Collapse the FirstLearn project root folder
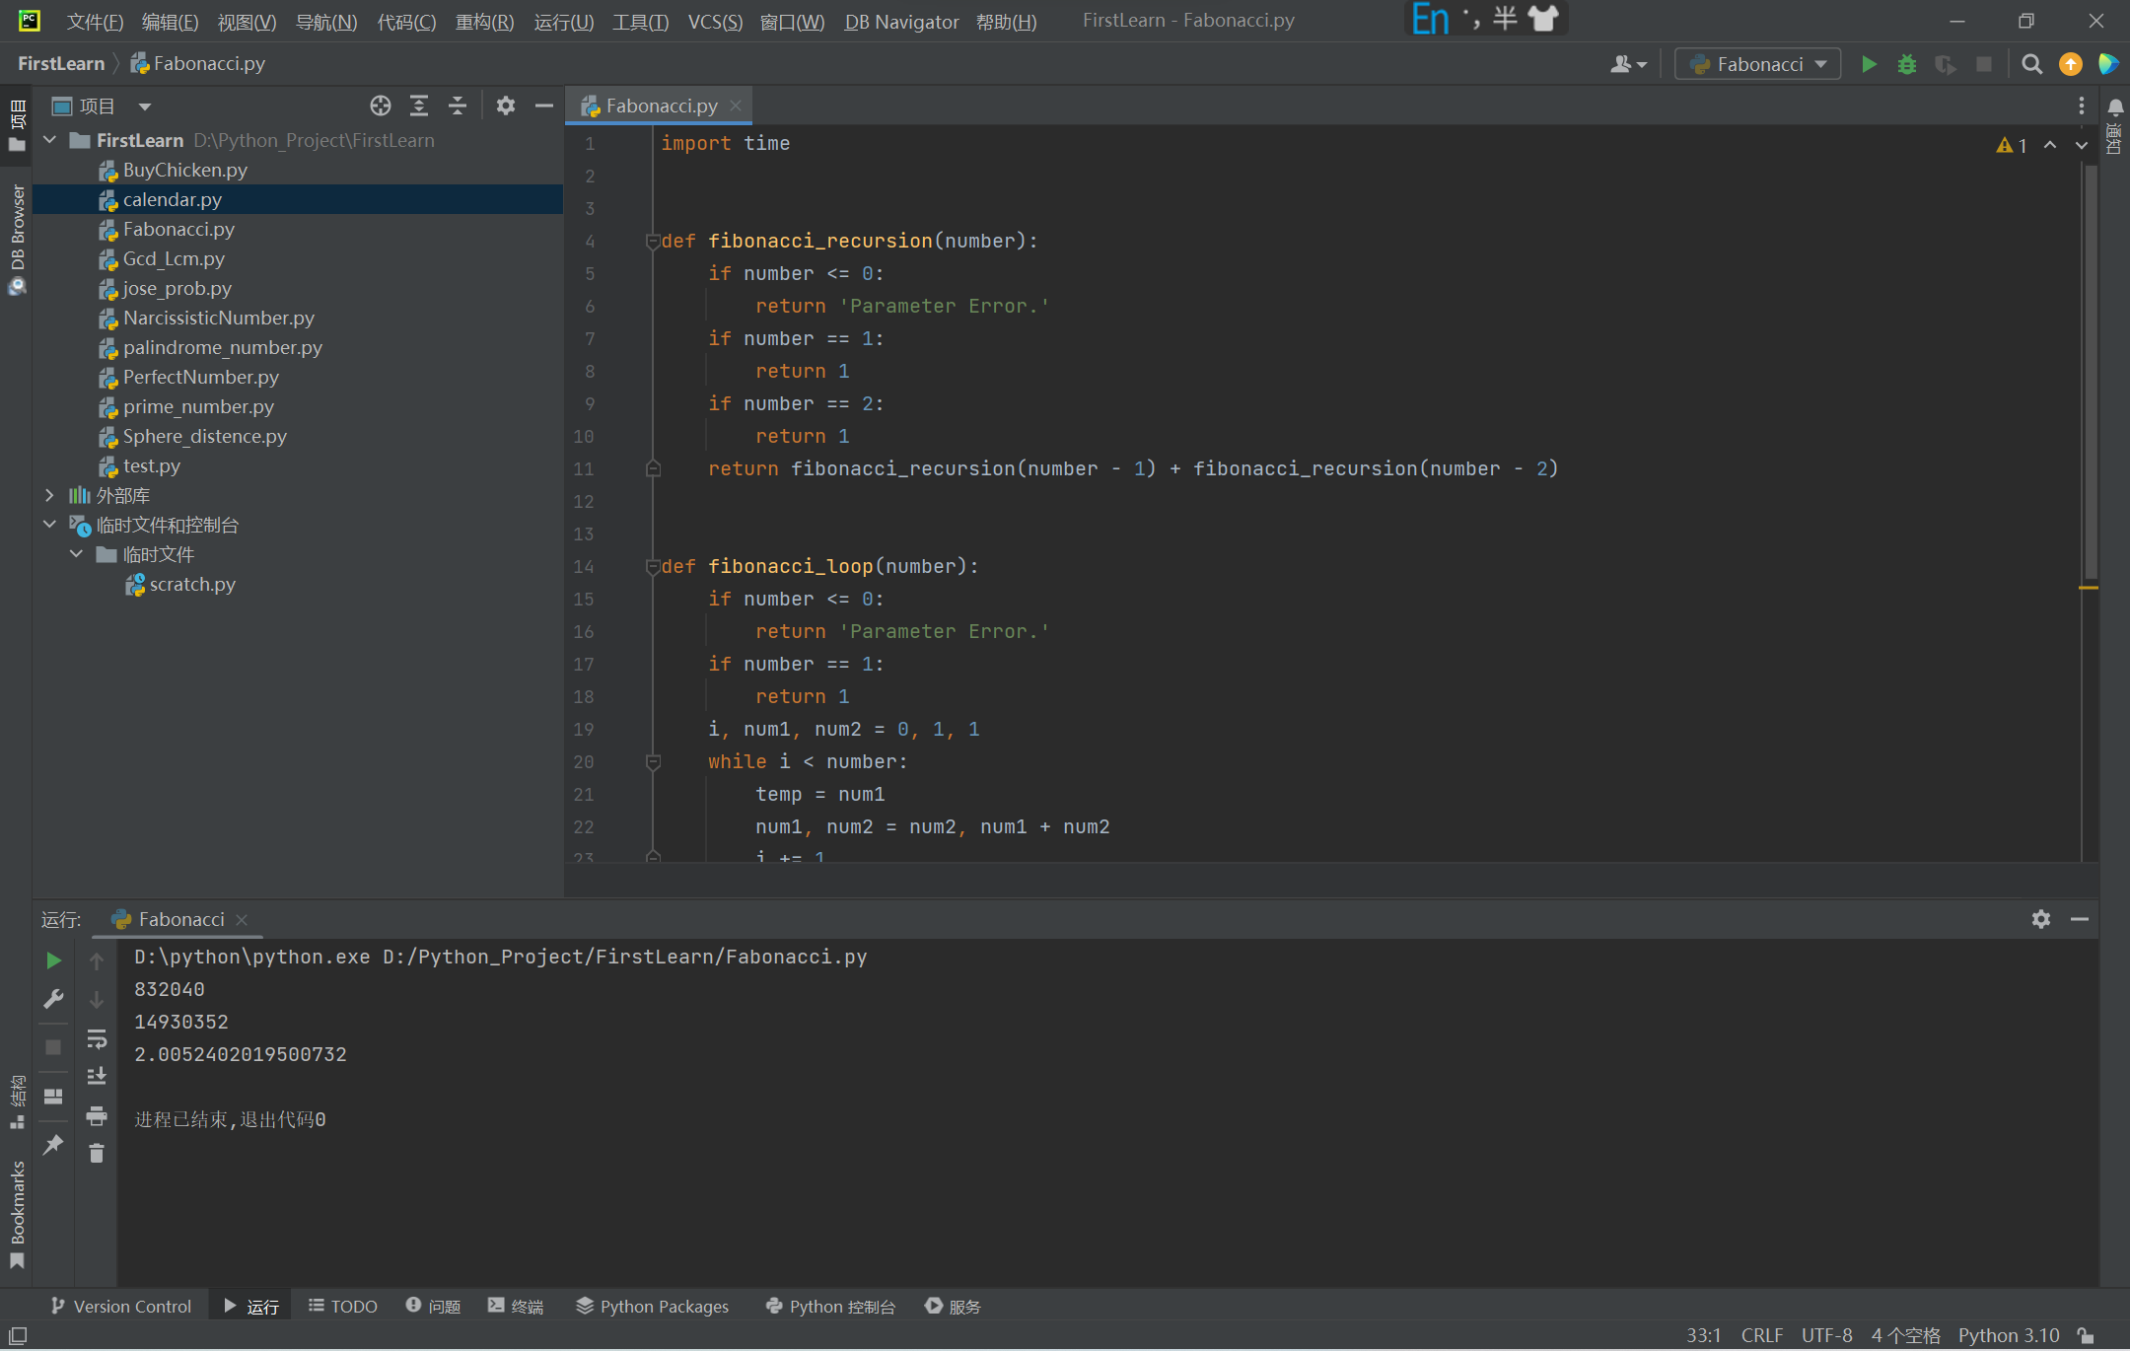This screenshot has width=2130, height=1351. click(x=50, y=140)
